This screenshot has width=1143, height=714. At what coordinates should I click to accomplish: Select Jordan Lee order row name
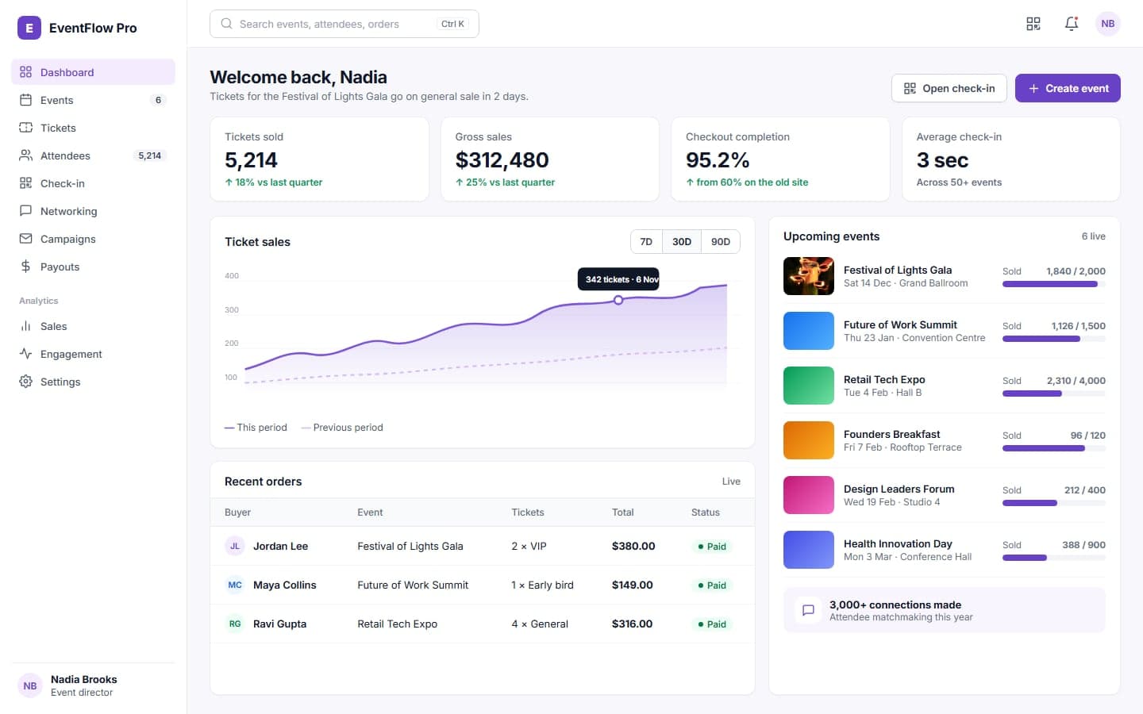coord(280,546)
